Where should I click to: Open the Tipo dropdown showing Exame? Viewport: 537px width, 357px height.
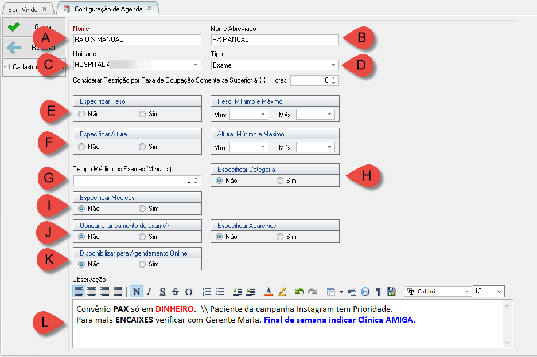click(275, 65)
